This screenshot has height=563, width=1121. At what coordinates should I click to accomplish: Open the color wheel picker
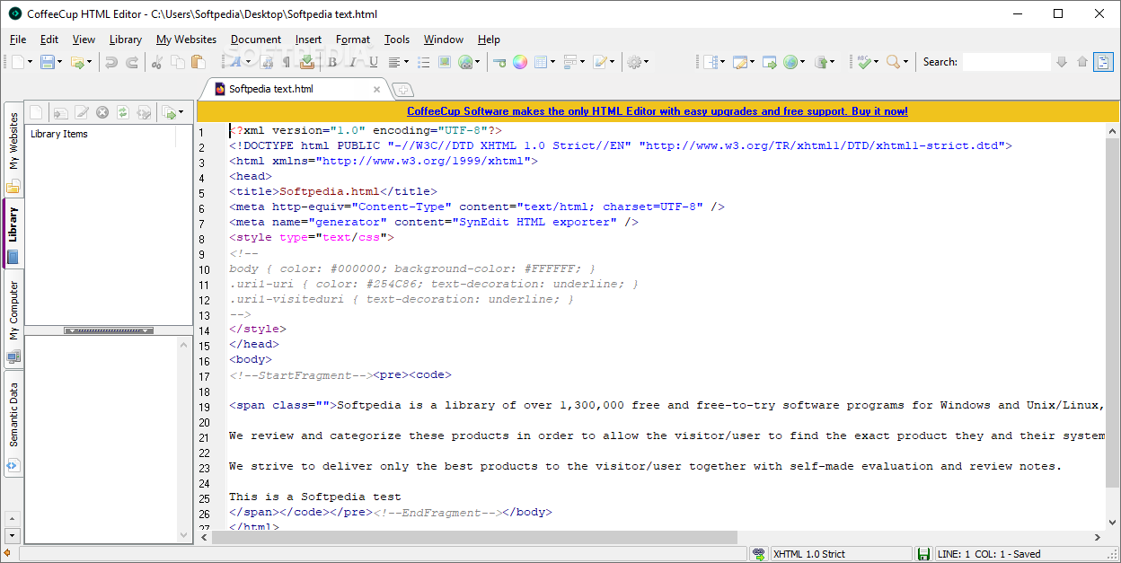click(519, 62)
